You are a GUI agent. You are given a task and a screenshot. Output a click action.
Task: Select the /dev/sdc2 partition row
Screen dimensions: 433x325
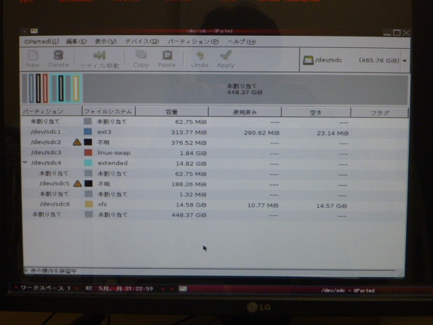[215, 143]
